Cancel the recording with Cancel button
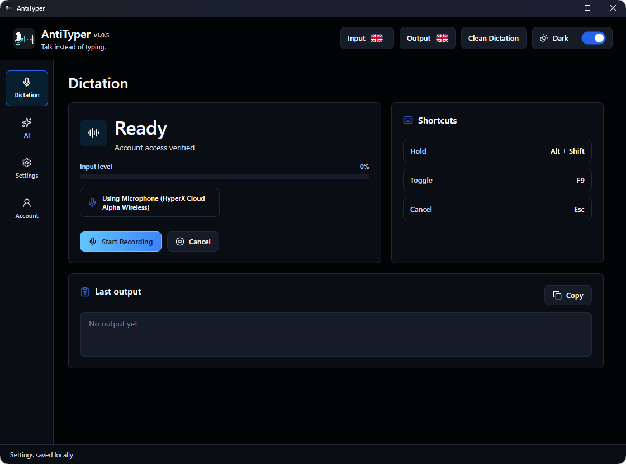 [193, 242]
